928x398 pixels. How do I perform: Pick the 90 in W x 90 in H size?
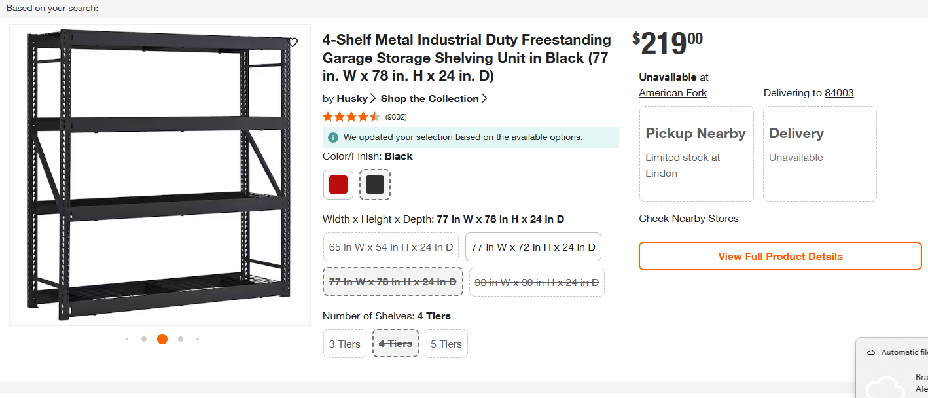tap(536, 282)
